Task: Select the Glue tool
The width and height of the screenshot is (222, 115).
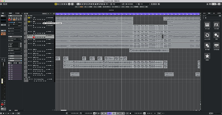Action: (x=89, y=4)
